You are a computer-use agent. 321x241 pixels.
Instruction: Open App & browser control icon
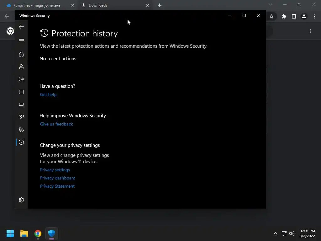(21, 92)
